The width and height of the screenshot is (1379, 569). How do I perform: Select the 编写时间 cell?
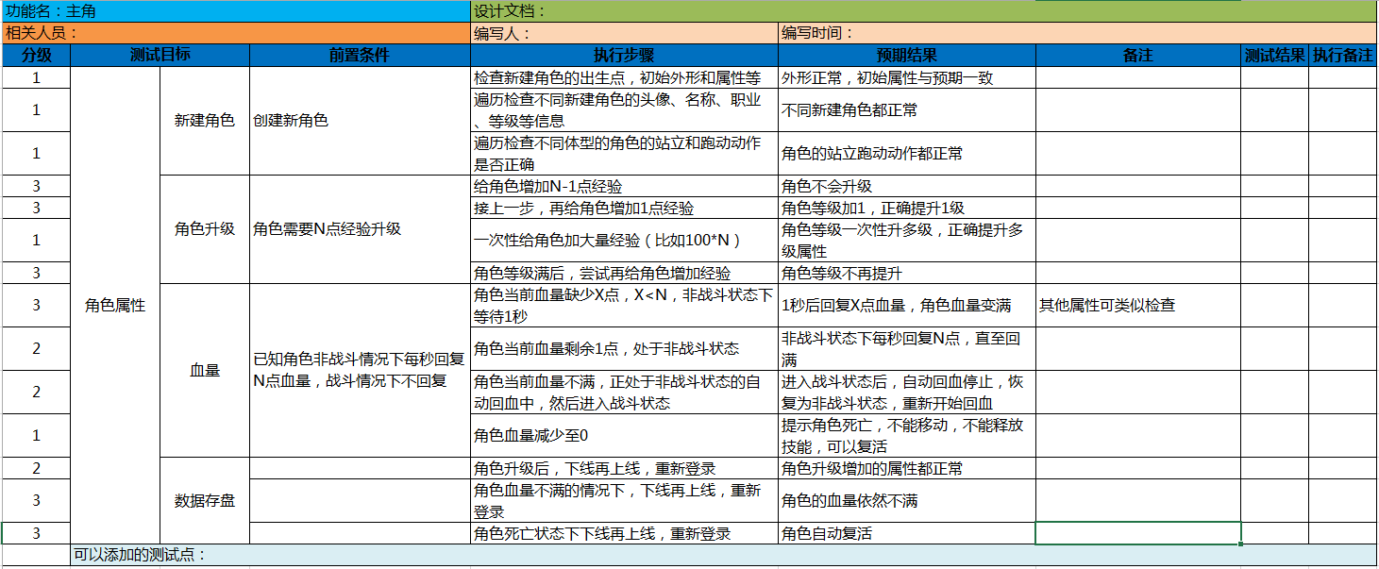(x=1077, y=33)
